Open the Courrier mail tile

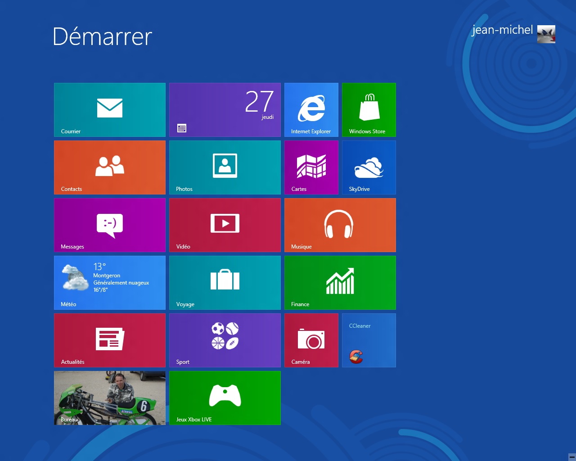click(110, 110)
